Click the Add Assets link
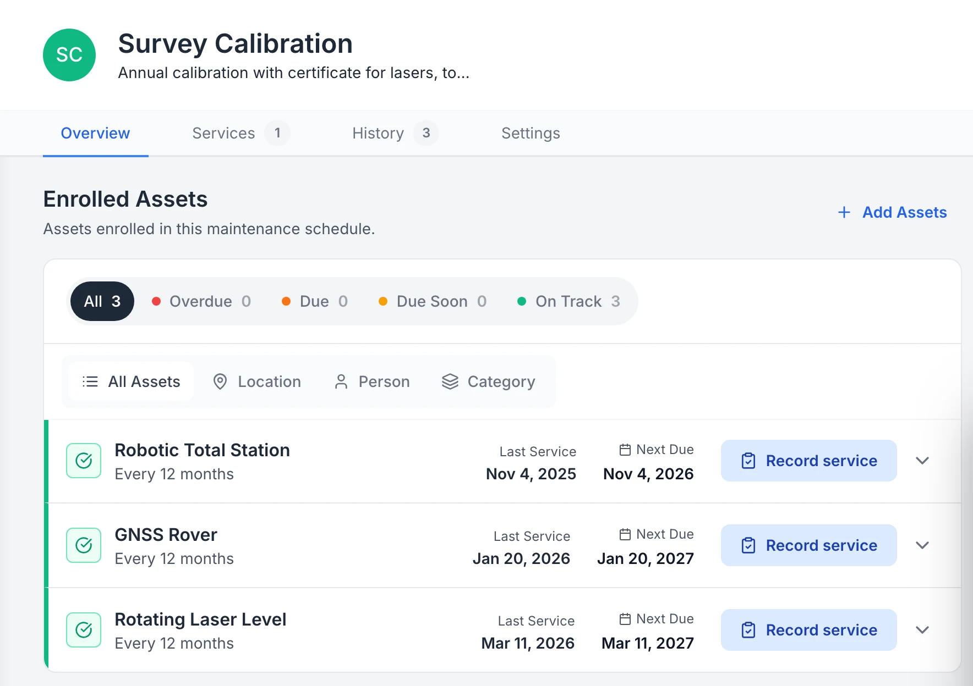Screen dimensions: 973x686 (892, 212)
